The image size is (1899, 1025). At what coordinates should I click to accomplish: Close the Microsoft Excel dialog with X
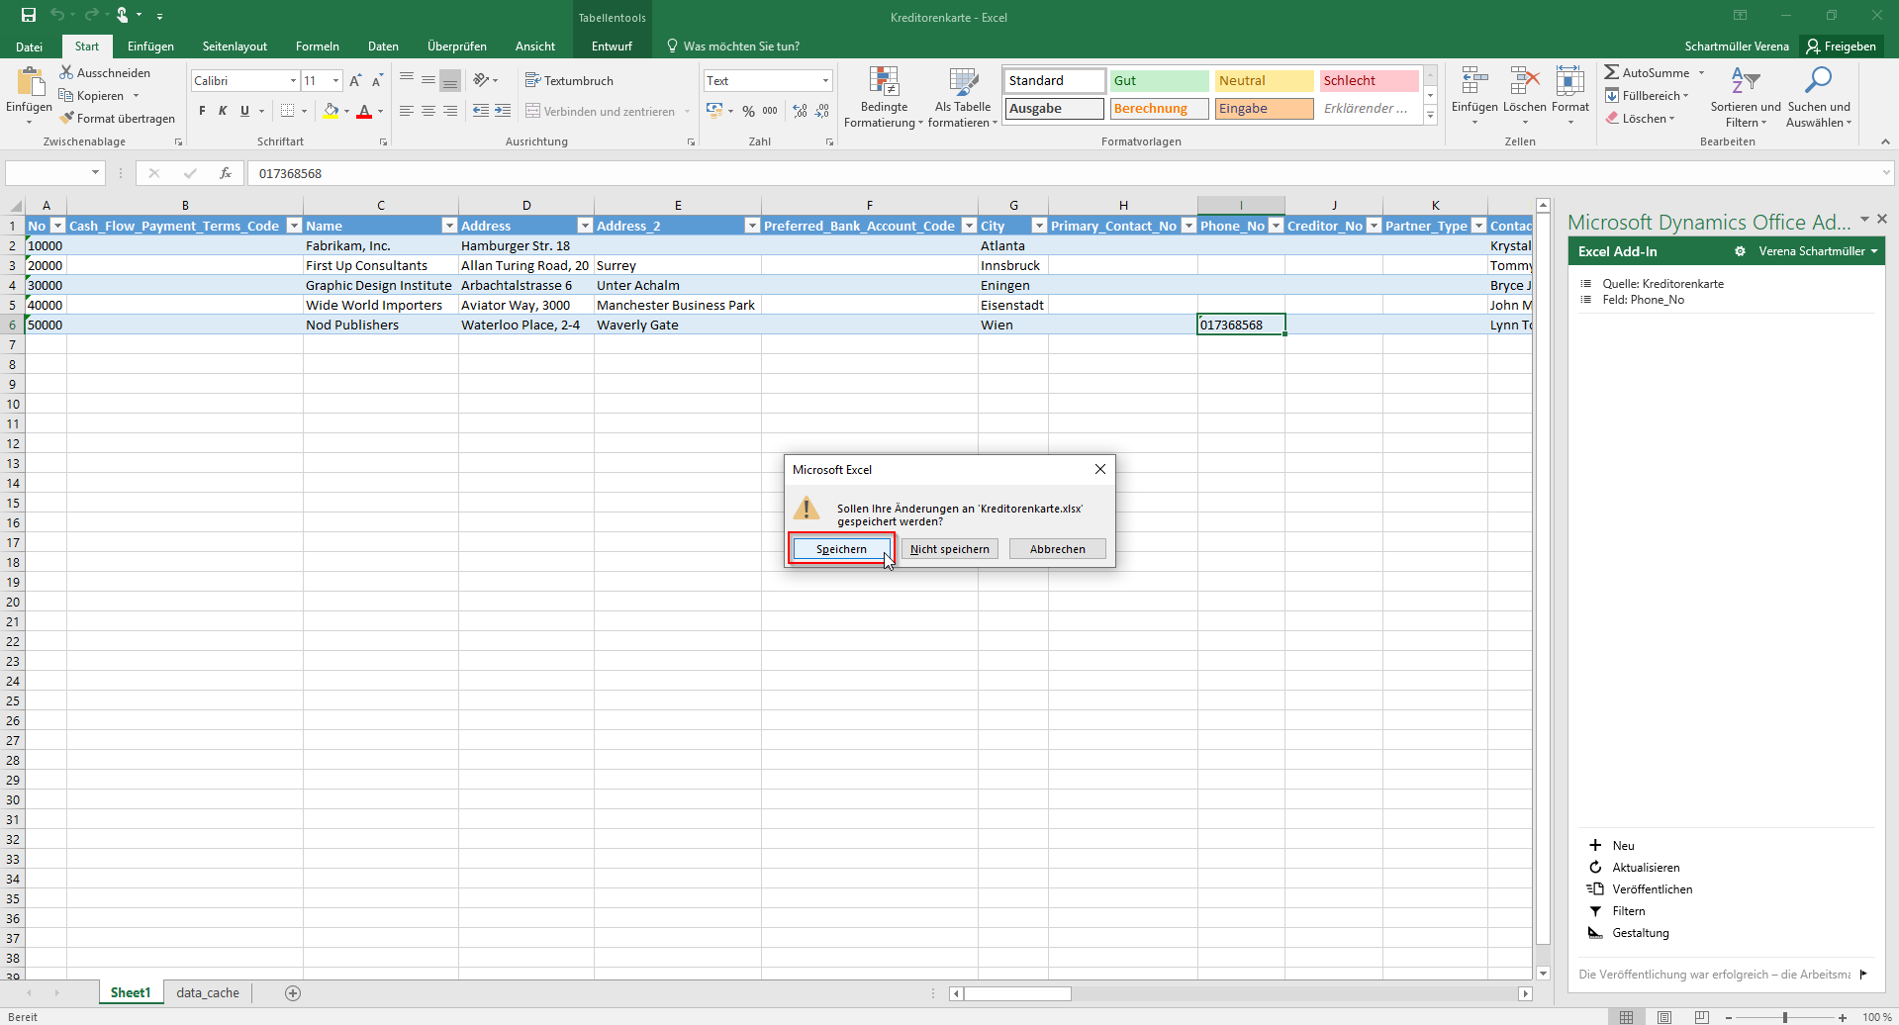pyautogui.click(x=1100, y=469)
